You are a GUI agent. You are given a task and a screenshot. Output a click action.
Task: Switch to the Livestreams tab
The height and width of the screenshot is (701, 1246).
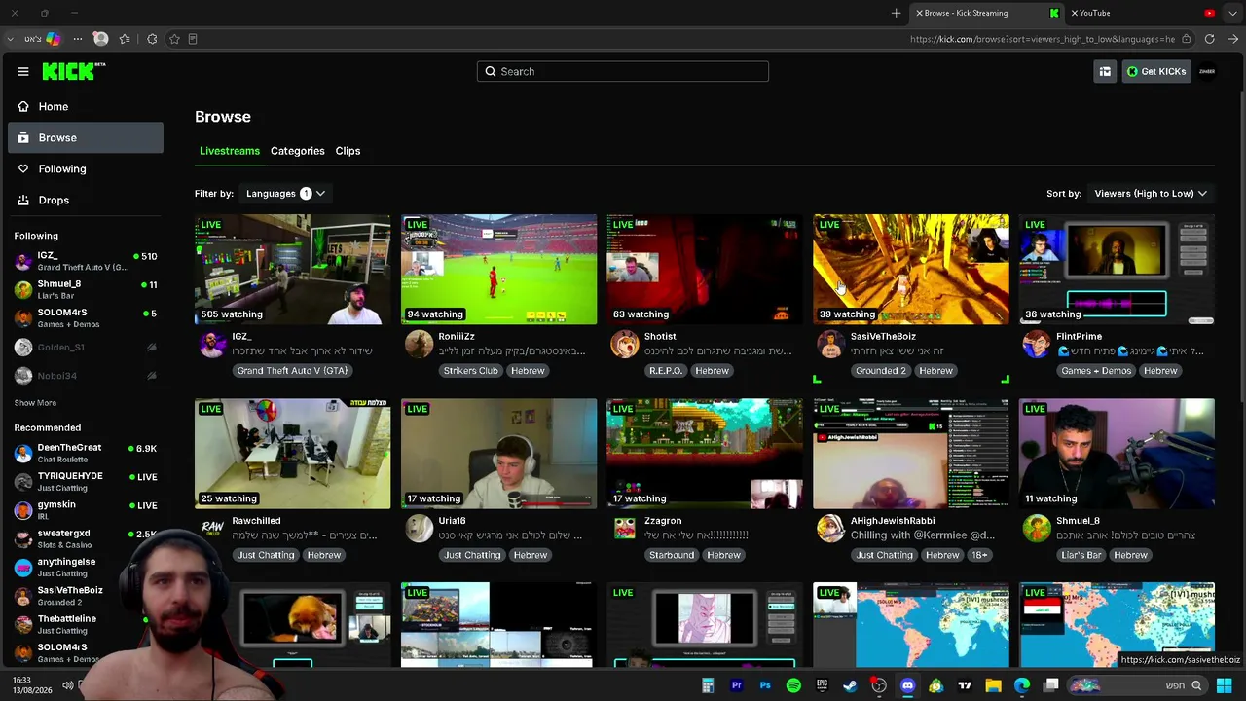[230, 151]
